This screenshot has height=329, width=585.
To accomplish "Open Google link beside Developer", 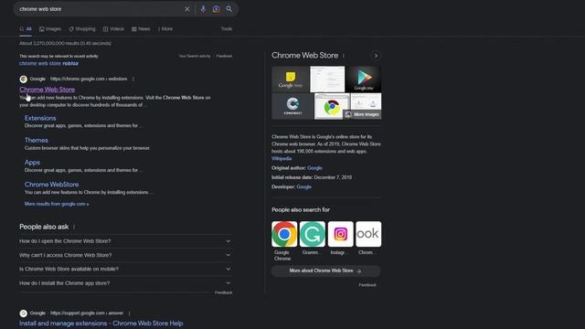I will point(303,186).
